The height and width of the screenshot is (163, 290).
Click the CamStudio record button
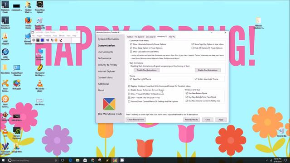click(x=34, y=40)
